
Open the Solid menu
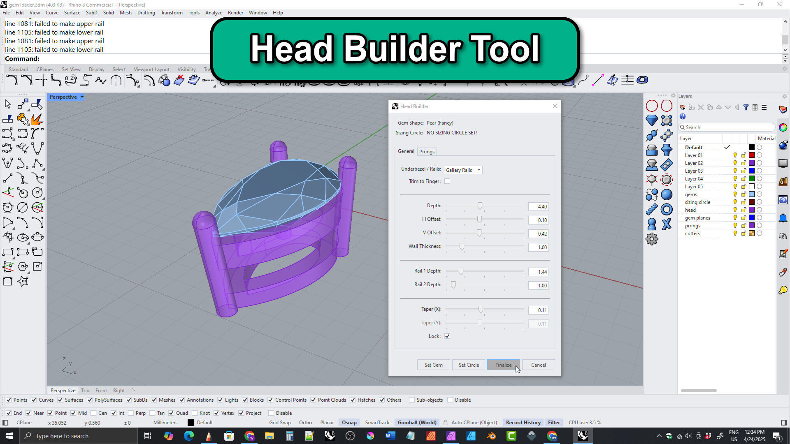click(109, 13)
